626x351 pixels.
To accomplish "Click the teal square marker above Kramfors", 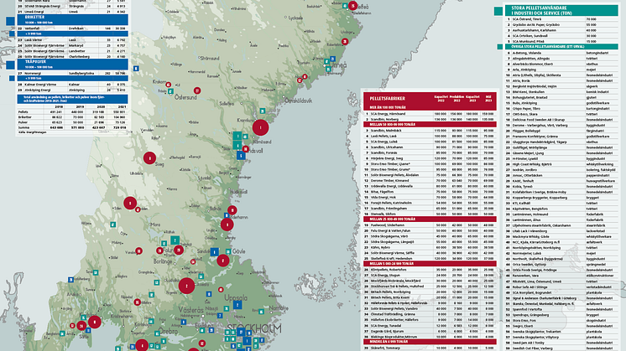I will coord(263,111).
